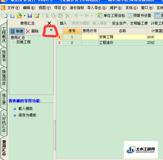Switch to 措施项目 vertical tab
163x160 pixels.
pyautogui.click(x=4, y=78)
